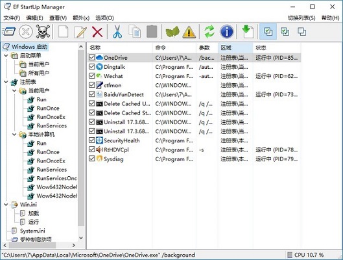This screenshot has height=260, width=343.
Task: Click the red X delete toolbar icon
Action: coord(97,32)
